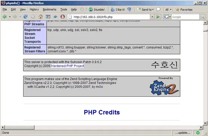Open the Edit menu
The image size is (208, 136).
[13, 9]
